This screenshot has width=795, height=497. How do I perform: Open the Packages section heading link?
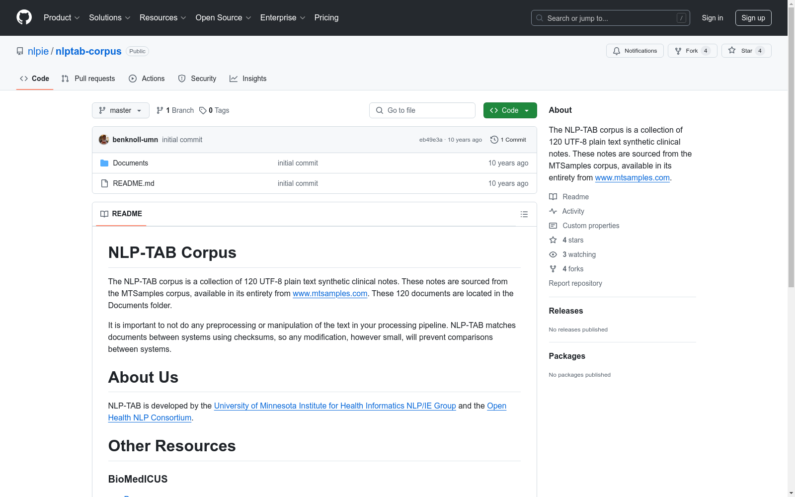[x=567, y=356]
